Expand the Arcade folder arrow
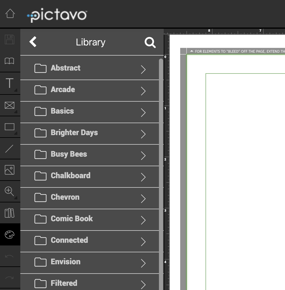285x290 pixels. coord(143,91)
